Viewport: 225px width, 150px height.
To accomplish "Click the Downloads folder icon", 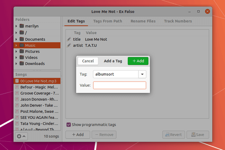I will (x=22, y=63).
